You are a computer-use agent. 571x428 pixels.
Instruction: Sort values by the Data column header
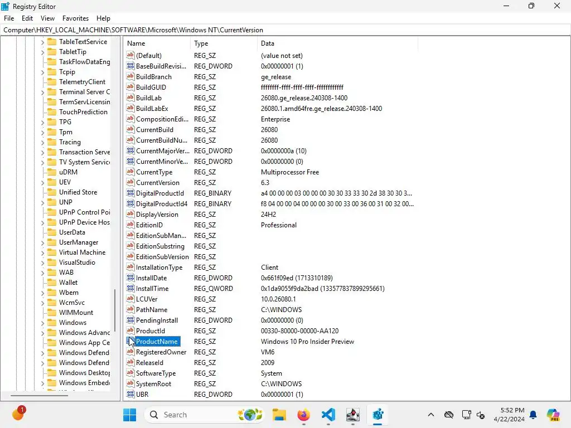point(337,43)
